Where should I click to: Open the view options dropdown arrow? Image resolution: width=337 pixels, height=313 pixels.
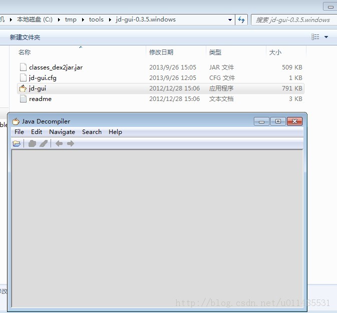pos(326,37)
